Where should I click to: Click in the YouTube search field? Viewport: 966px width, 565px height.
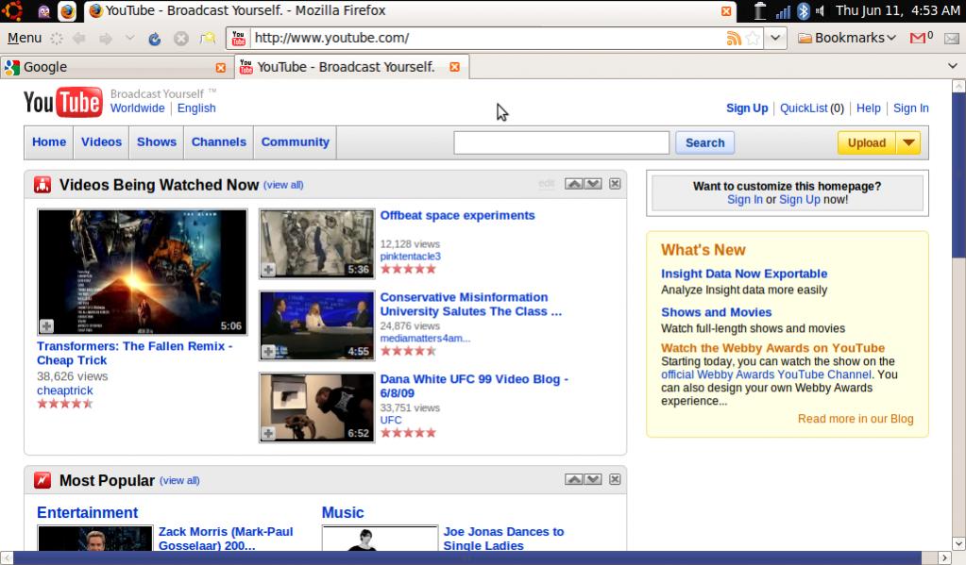point(561,142)
